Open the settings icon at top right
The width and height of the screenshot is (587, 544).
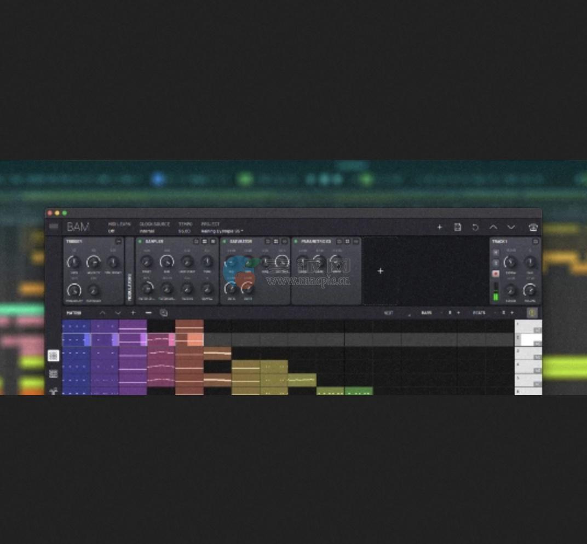tap(532, 227)
